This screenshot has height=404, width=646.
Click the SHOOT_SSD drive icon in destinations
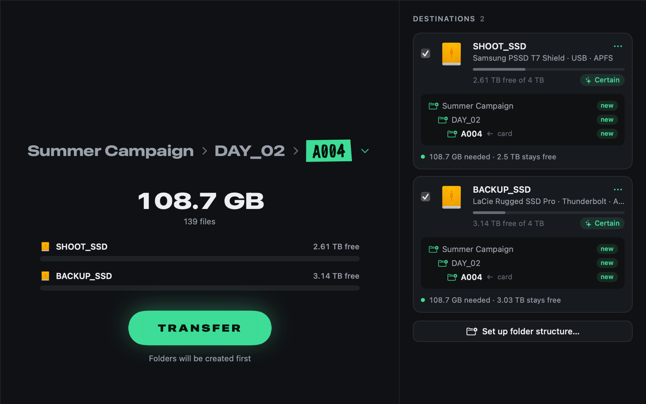(451, 54)
